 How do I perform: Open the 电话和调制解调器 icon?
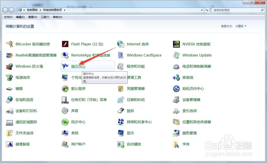click(176, 66)
